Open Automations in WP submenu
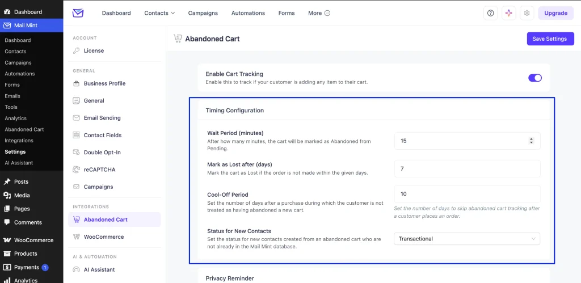The height and width of the screenshot is (283, 581). click(x=20, y=74)
